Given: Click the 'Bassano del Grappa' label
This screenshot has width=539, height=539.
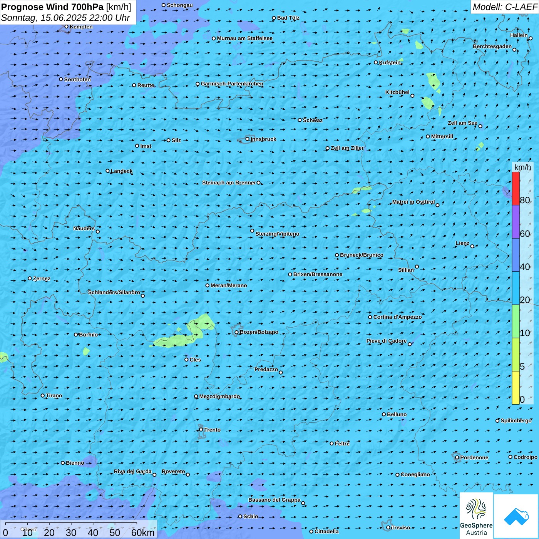Looking at the screenshot, I should coord(275,500).
